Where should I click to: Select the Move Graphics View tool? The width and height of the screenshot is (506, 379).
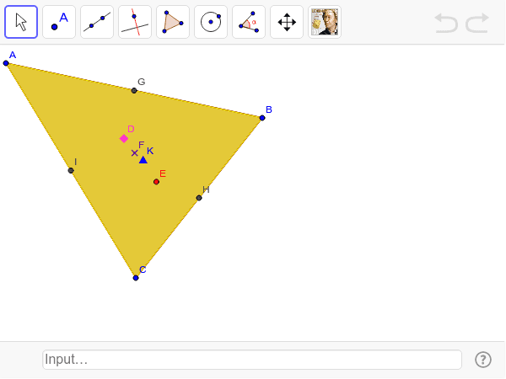pos(287,22)
